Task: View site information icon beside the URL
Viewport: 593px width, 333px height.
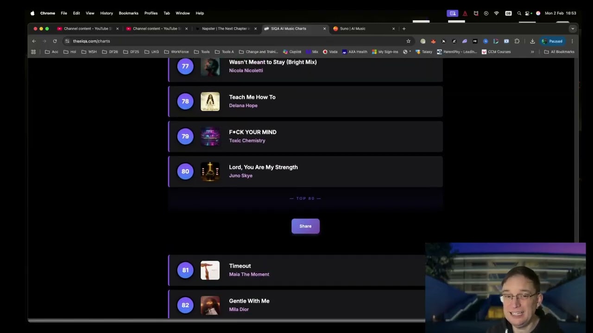Action: 67,41
